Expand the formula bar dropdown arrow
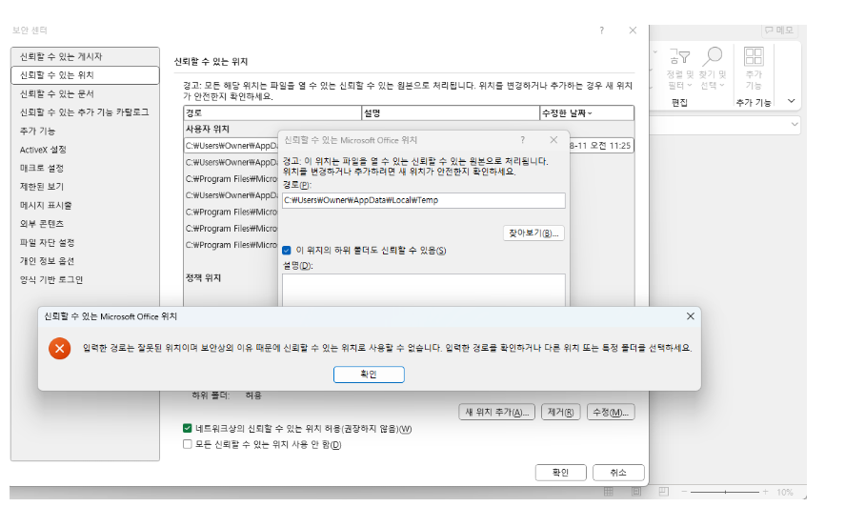 point(795,125)
